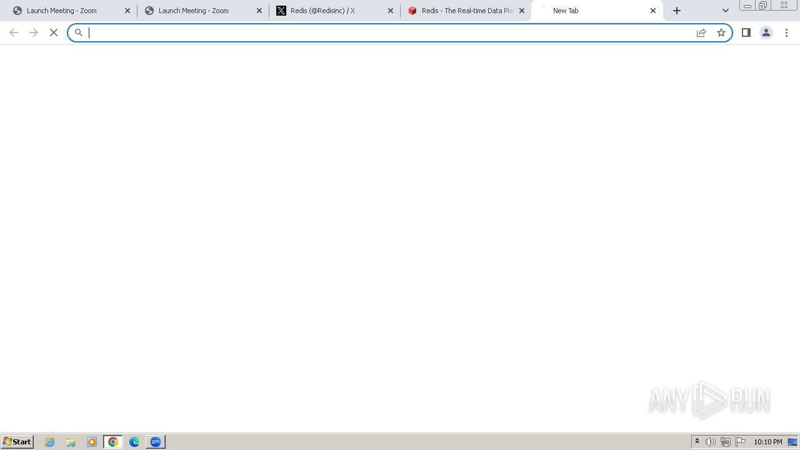Image resolution: width=800 pixels, height=450 pixels.
Task: Launch Internet Explorer from taskbar
Action: point(50,442)
